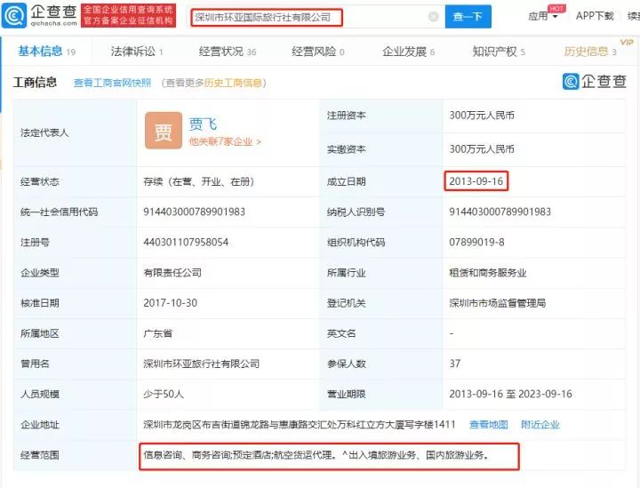Open legal representative 贾飞 profile link

click(x=203, y=124)
